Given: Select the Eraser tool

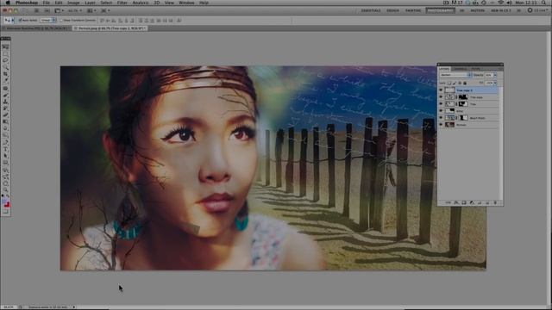Looking at the screenshot, I should (6, 115).
